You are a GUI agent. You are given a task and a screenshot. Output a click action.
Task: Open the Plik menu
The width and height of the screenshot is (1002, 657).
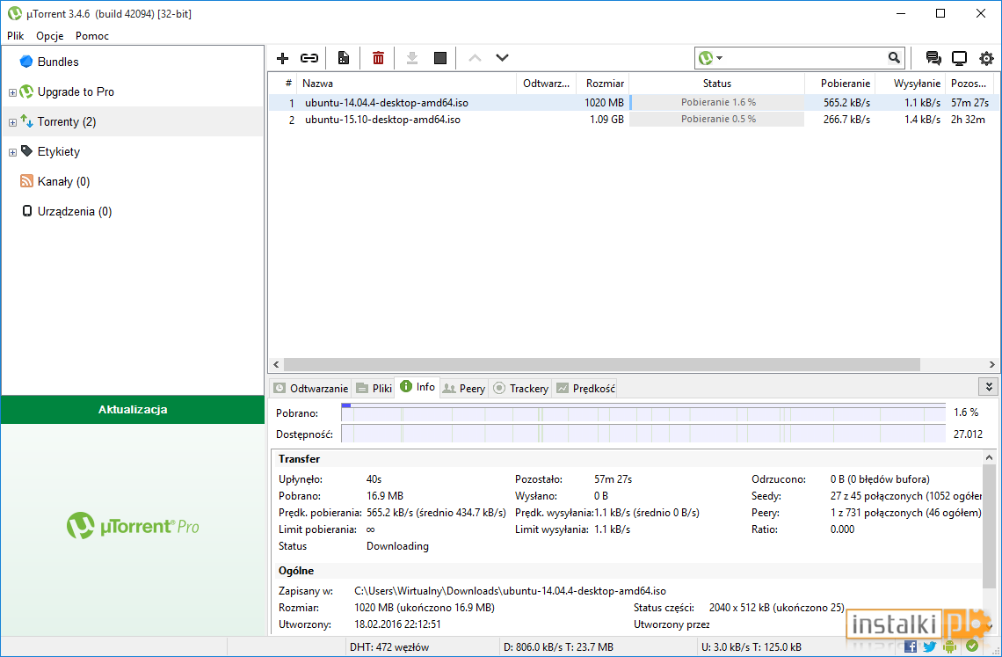point(15,36)
